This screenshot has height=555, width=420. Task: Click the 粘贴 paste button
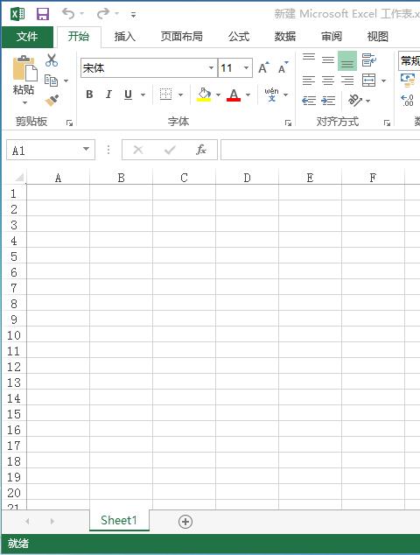(24, 80)
